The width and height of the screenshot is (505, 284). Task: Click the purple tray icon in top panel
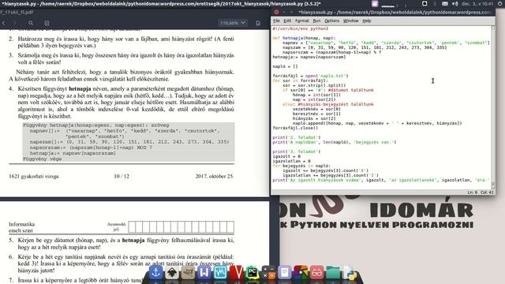(375, 3)
